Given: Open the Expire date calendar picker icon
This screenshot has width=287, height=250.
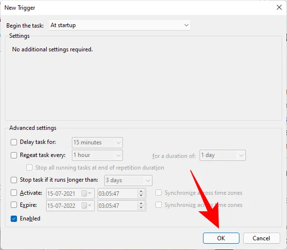Looking at the screenshot, I should (x=86, y=205).
